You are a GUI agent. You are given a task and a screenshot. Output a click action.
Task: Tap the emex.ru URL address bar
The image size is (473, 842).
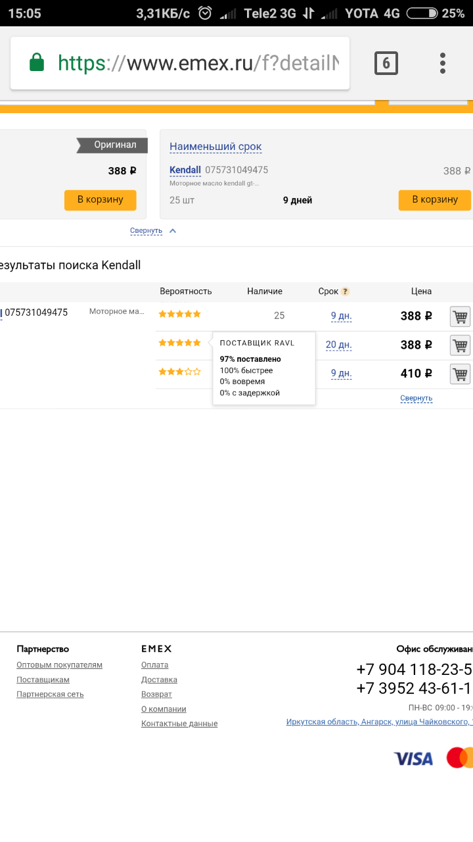click(180, 63)
